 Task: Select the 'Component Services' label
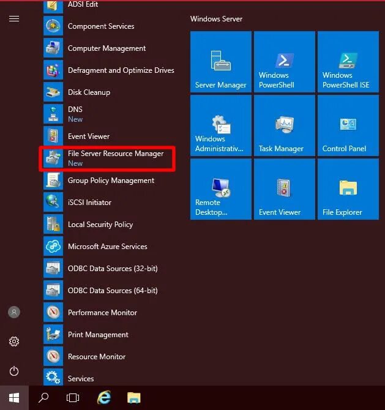pos(101,26)
